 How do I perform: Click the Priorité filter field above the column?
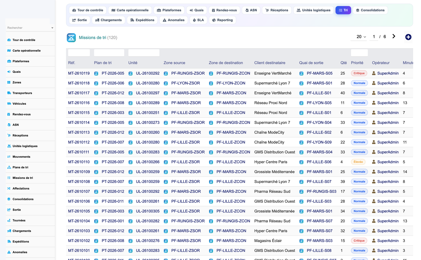359,53
